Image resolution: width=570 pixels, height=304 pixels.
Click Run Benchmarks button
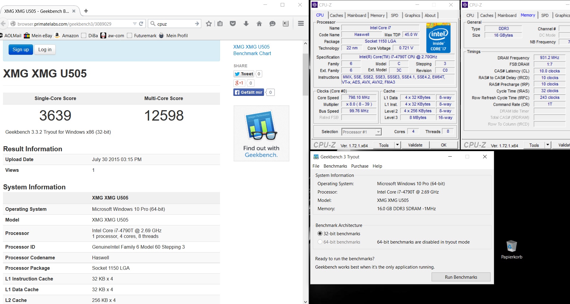point(461,277)
